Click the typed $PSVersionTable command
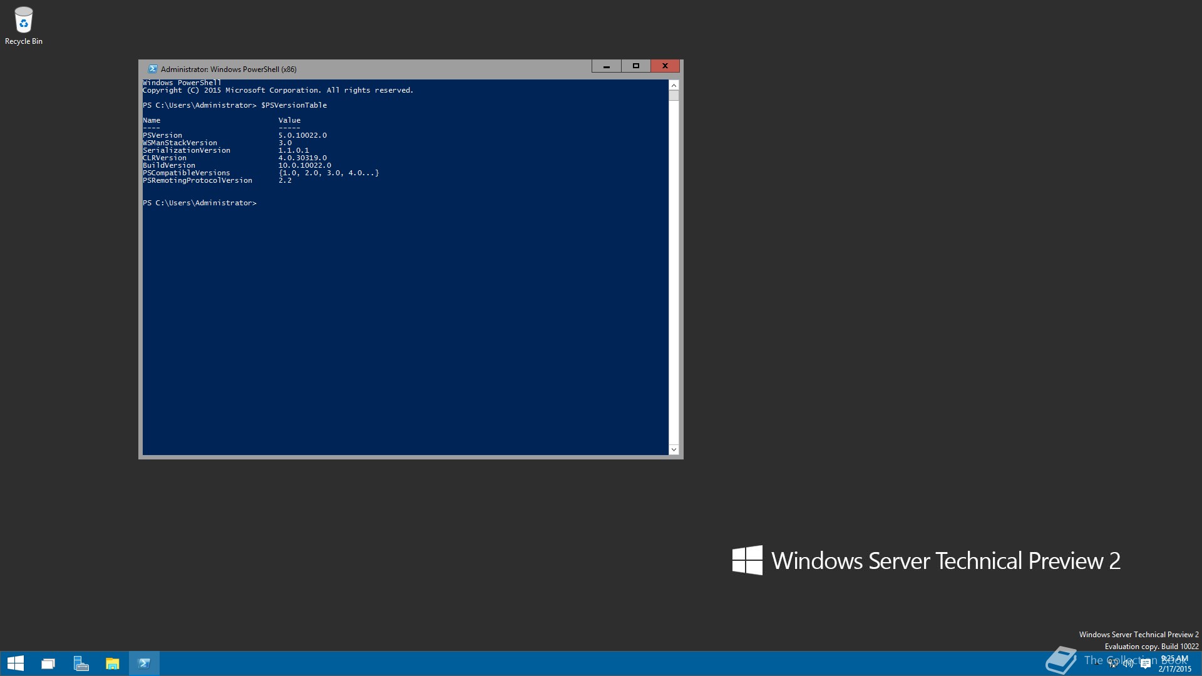This screenshot has height=676, width=1202. pos(294,105)
